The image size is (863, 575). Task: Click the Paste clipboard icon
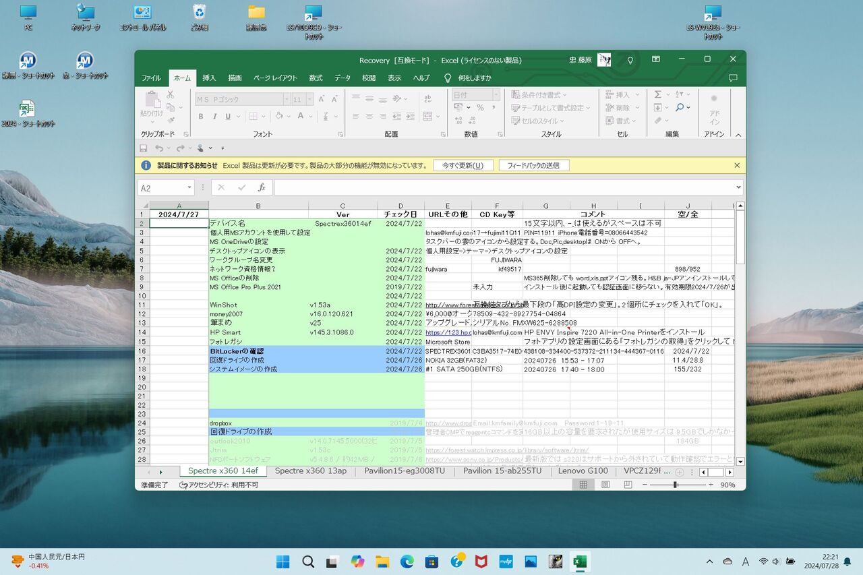152,100
